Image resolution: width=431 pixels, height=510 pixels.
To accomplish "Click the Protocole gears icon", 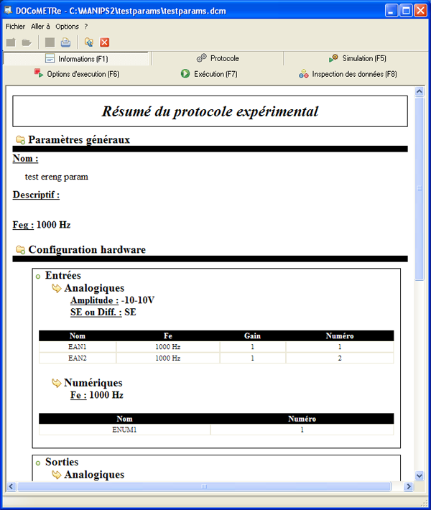I will coord(202,58).
